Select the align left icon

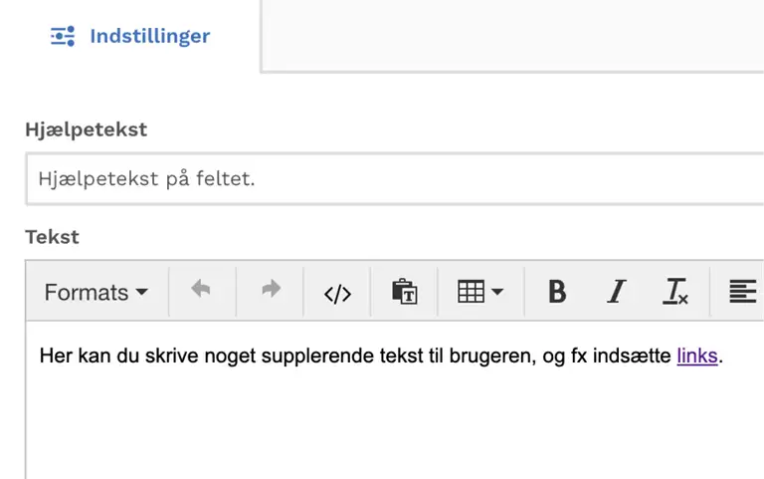(x=742, y=292)
